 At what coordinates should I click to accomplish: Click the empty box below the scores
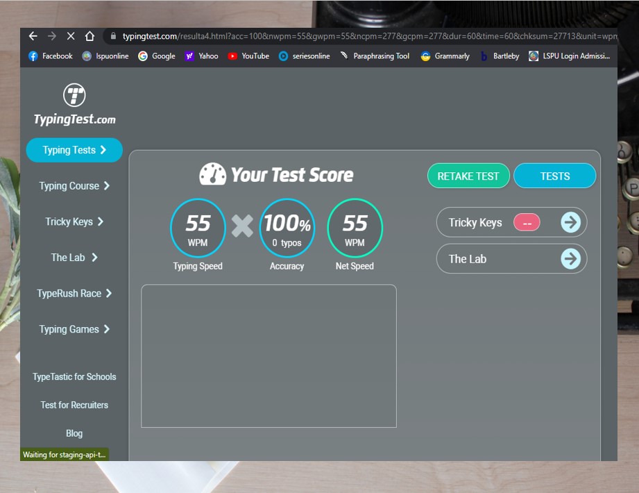(x=269, y=356)
